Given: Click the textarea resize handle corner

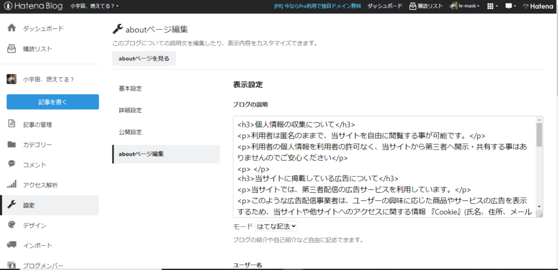Looking at the screenshot, I should [x=539, y=214].
